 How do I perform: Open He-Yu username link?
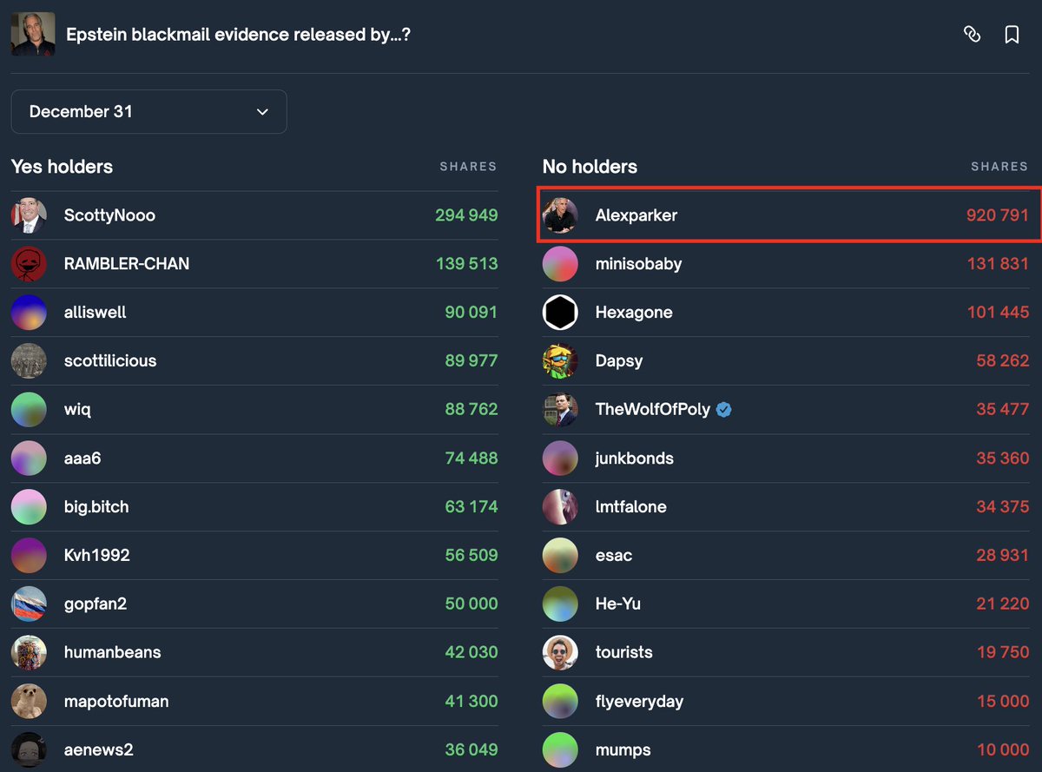point(618,604)
